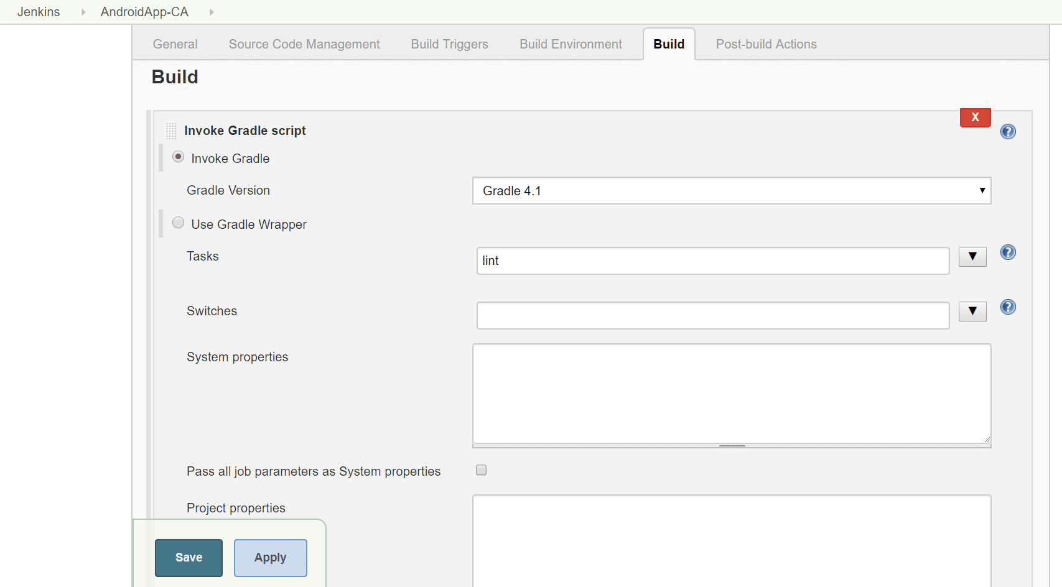Image resolution: width=1062 pixels, height=587 pixels.
Task: Expand the Tasks field with arrow button
Action: coord(972,257)
